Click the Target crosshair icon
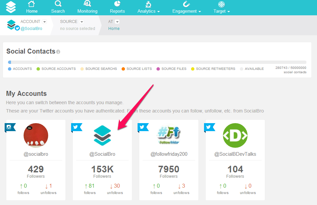Viewport: 317px width, 205px height. [221, 4]
